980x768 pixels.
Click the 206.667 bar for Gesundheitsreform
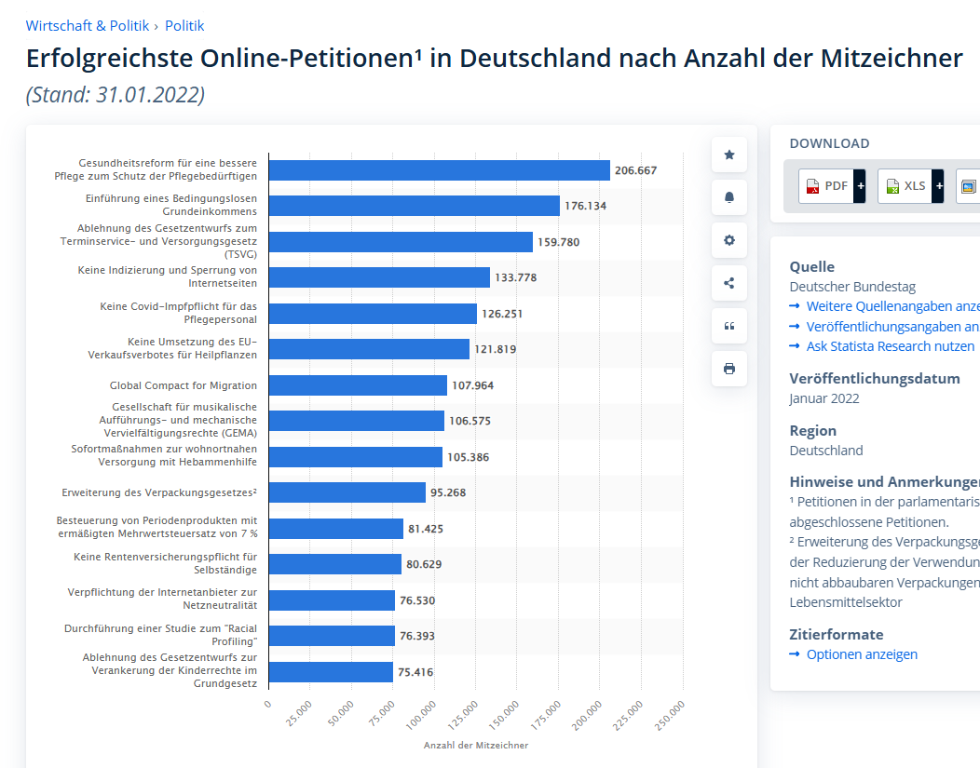click(440, 170)
